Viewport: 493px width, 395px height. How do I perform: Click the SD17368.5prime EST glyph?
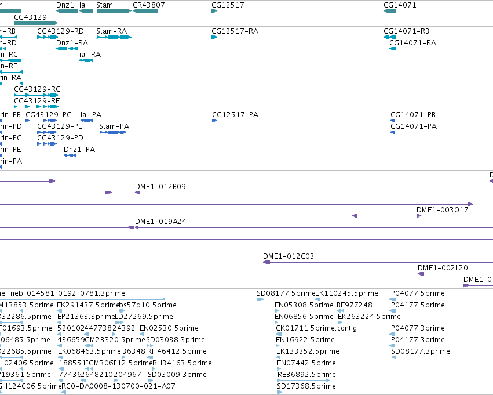point(280,392)
